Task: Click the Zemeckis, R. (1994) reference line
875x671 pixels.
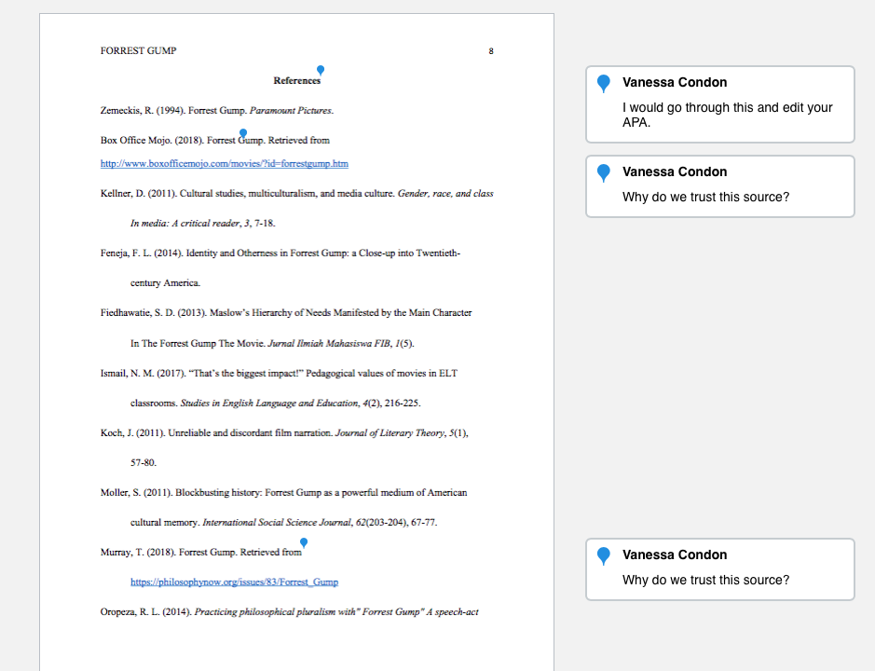Action: click(x=217, y=111)
